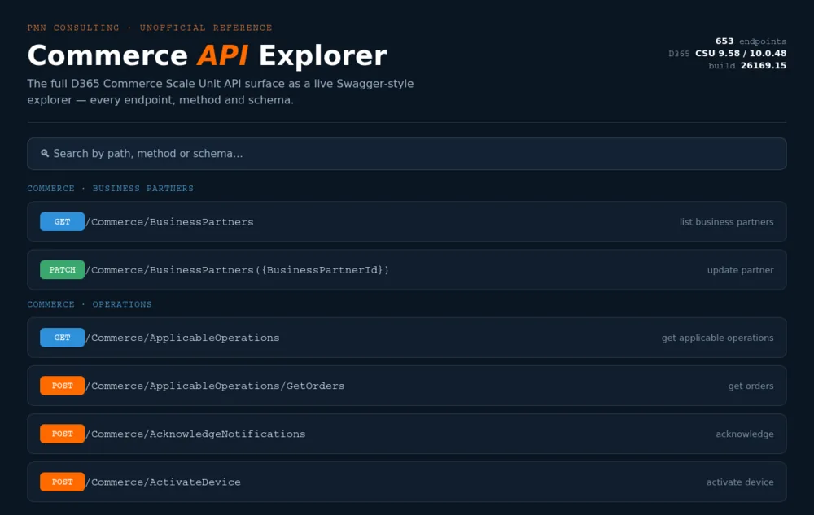814x515 pixels.
Task: Click the /Commerce/AcknowledgeNotifications path text
Action: tap(195, 434)
